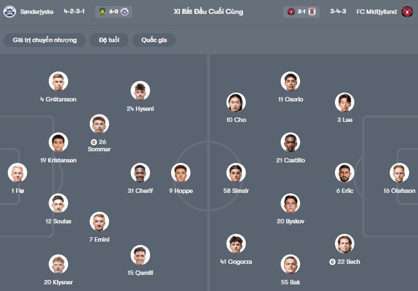Image resolution: width=418 pixels, height=291 pixels.
Task: Click Castillo's player photo
Action: coord(291,142)
